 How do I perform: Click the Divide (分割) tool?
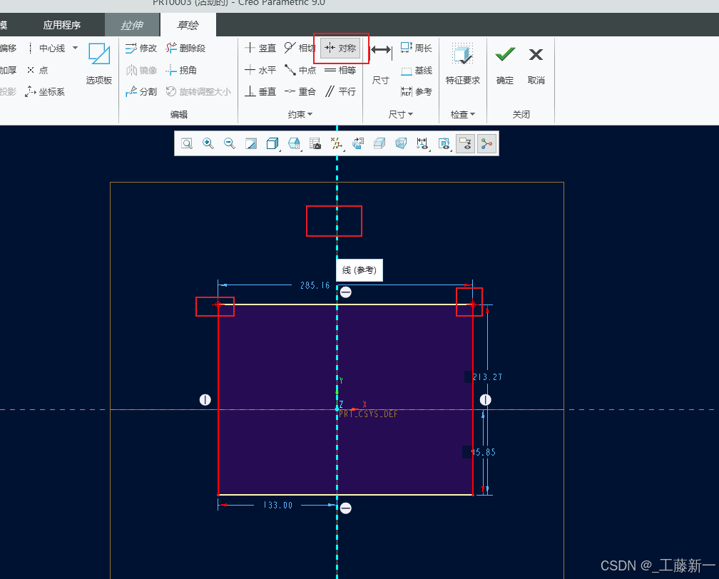pos(141,92)
